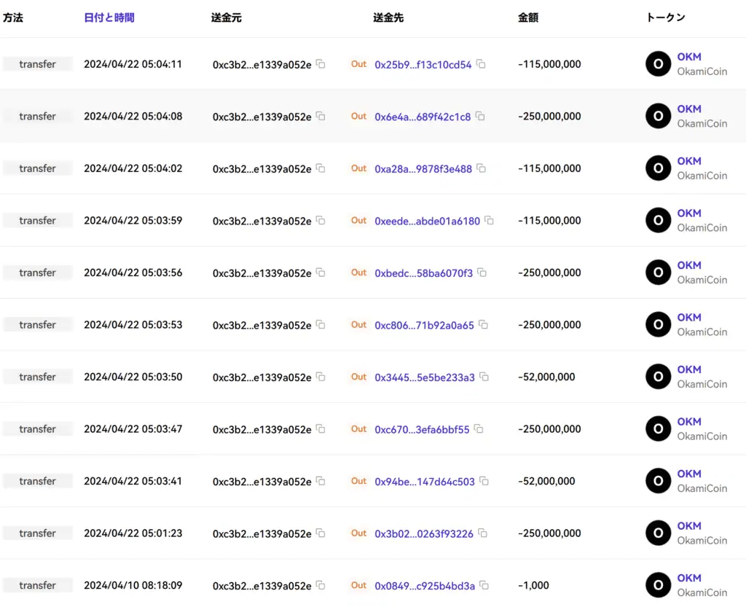Copy recipient address 0x25b9...f13c10cd54
746x607 pixels.
click(x=481, y=63)
